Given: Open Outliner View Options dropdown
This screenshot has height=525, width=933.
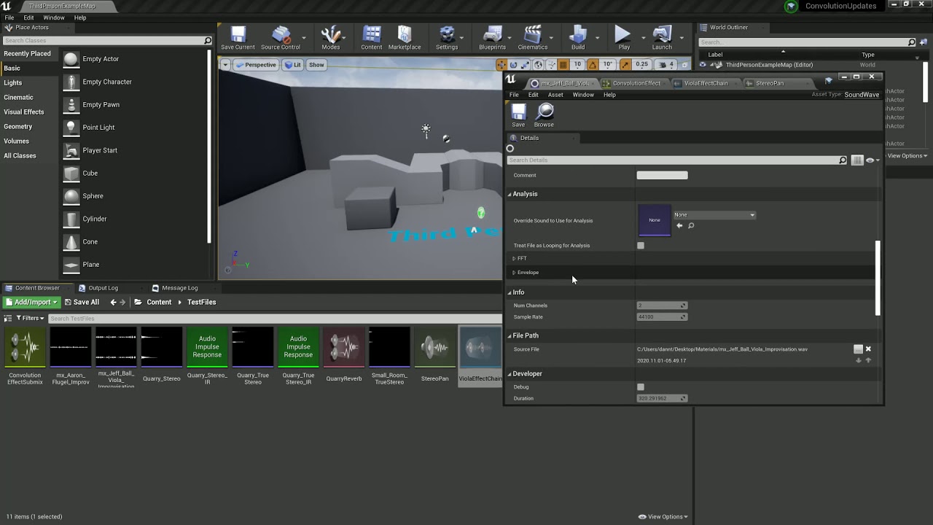Looking at the screenshot, I should [x=906, y=155].
